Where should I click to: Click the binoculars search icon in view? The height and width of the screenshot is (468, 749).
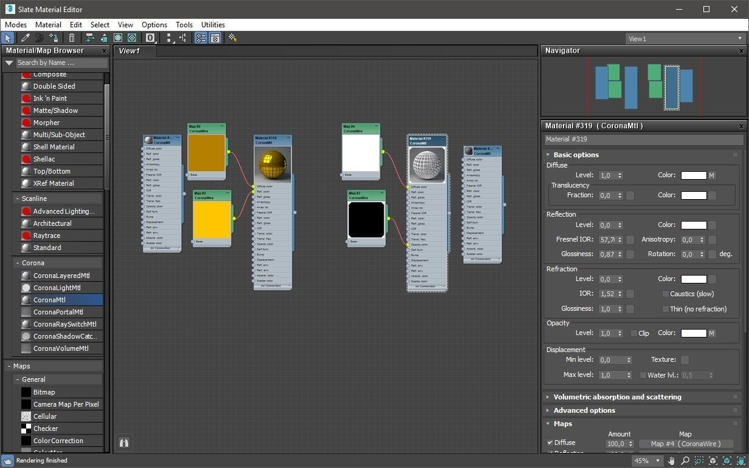tap(124, 443)
